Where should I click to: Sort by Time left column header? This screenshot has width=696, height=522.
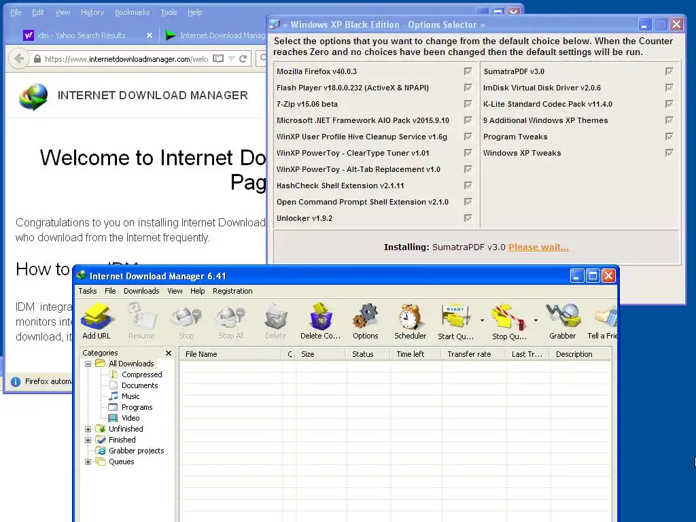416,354
